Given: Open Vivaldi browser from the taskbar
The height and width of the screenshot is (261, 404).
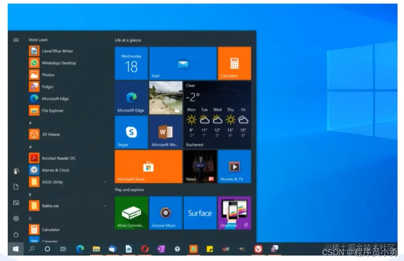Looking at the screenshot, I should pyautogui.click(x=258, y=249).
